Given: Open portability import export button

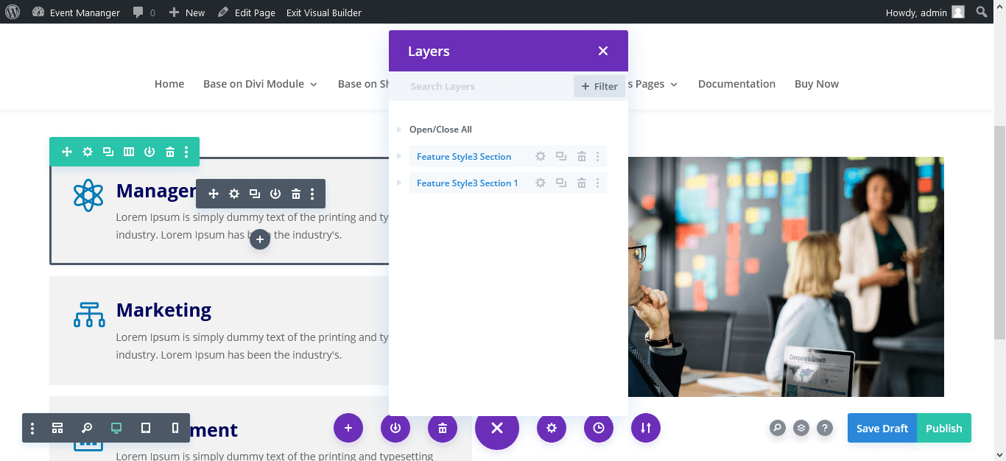Looking at the screenshot, I should (x=646, y=428).
